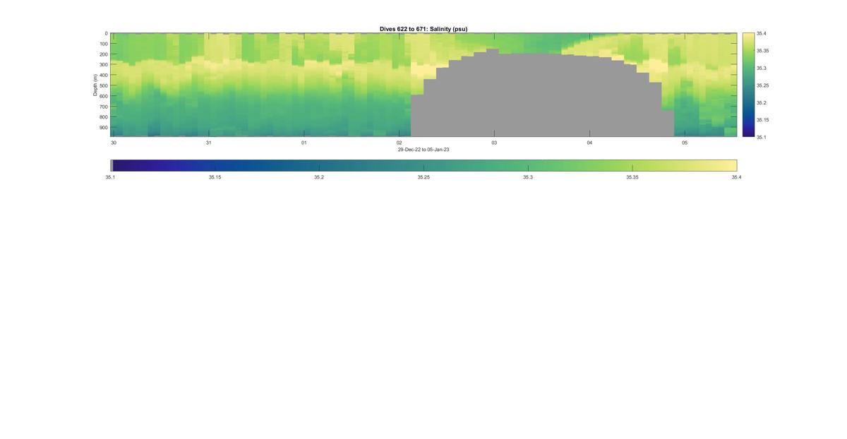The image size is (847, 439).
Task: Click '35.1' on the vertical colorbar
Action: click(x=762, y=137)
